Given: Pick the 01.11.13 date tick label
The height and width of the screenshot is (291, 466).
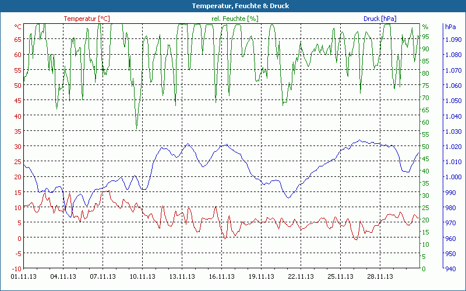Looking at the screenshot, I should click(x=23, y=277).
